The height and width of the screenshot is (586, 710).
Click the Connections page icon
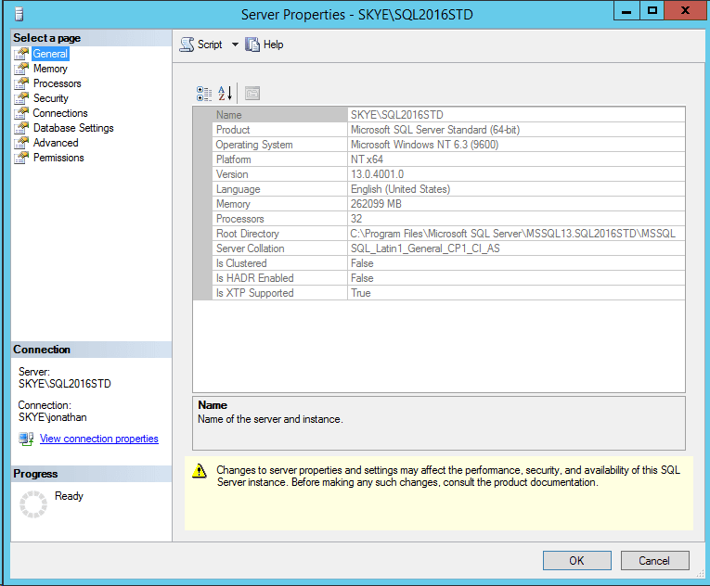tap(21, 113)
